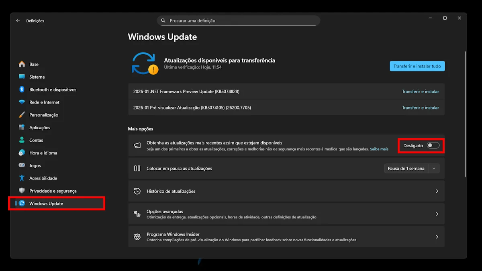Click the Acessibilidade icon in sidebar
The width and height of the screenshot is (482, 271).
[x=22, y=178]
